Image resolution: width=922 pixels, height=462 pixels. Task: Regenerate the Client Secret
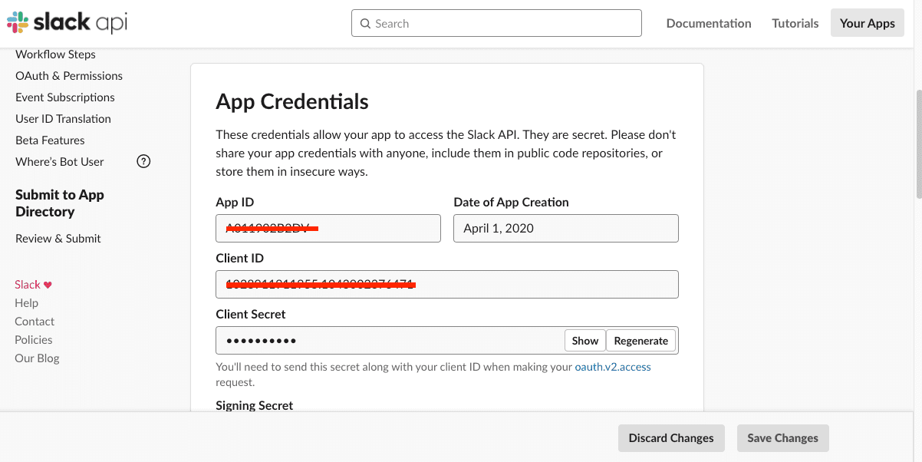click(640, 341)
